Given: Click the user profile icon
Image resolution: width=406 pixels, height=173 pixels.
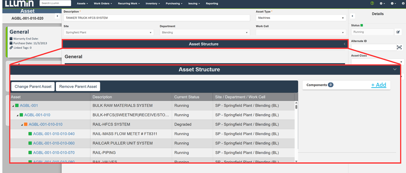Looking at the screenshot, I should [x=402, y=3].
